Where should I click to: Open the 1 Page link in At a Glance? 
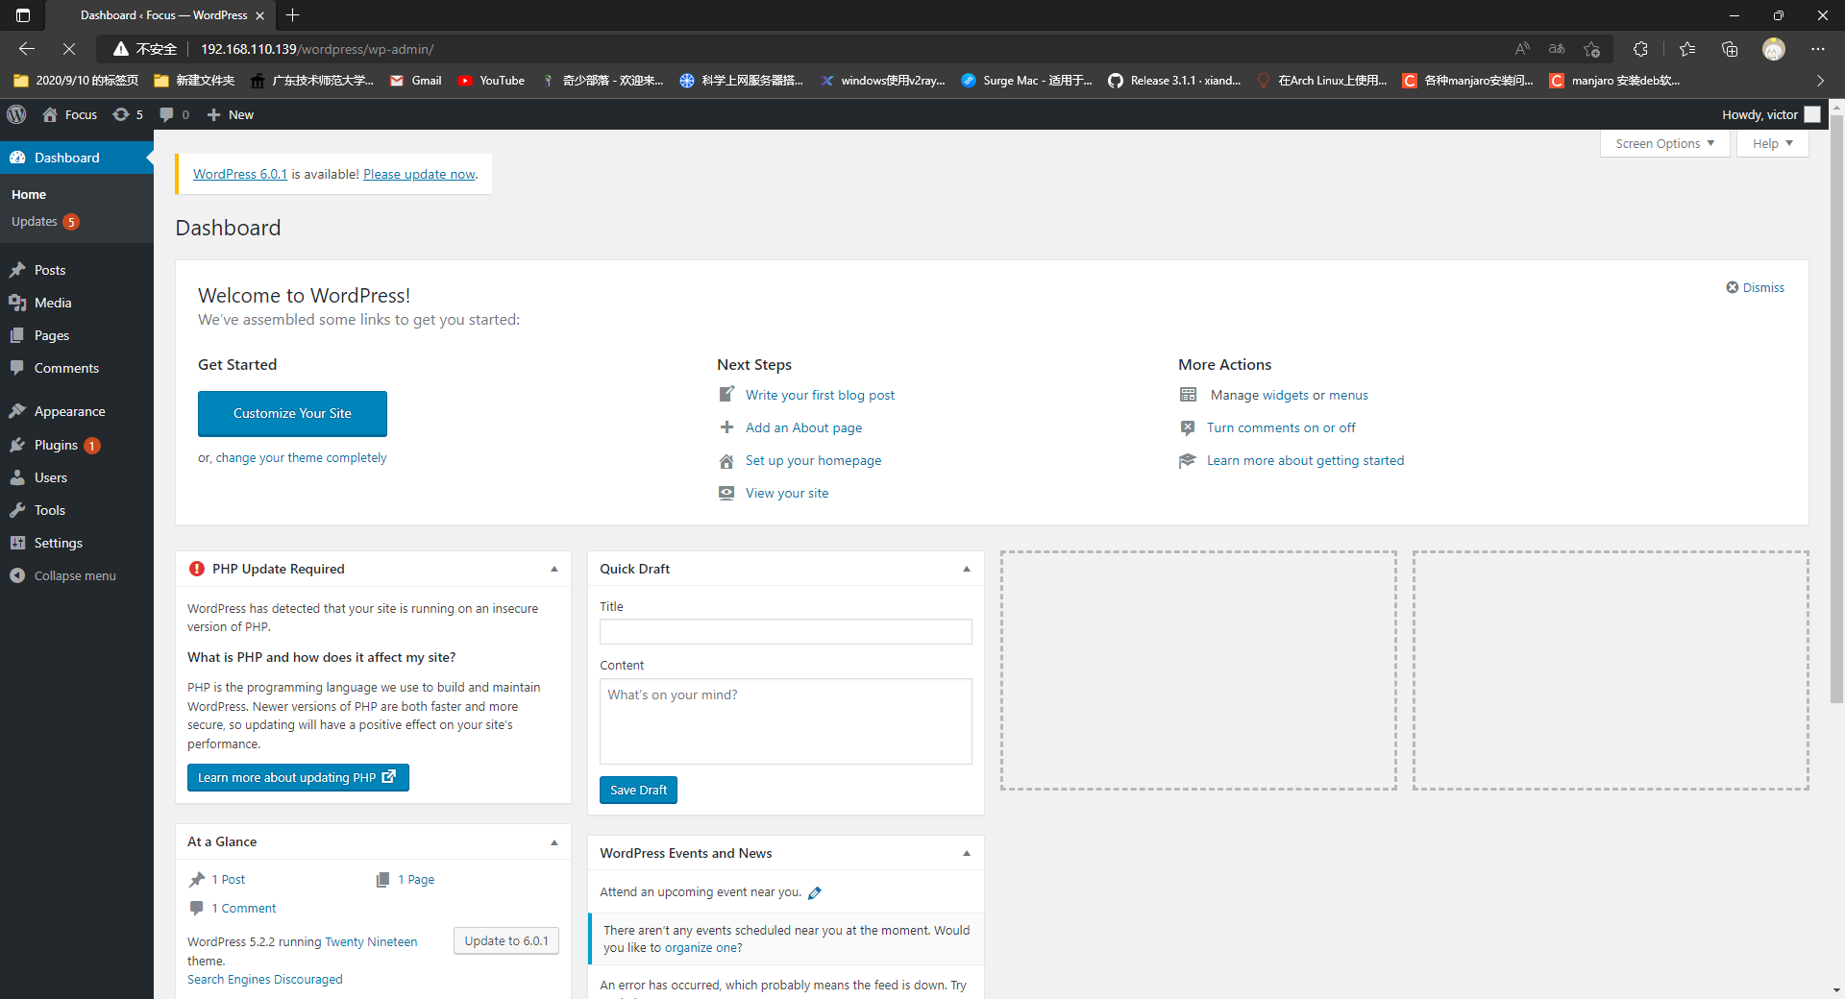click(x=416, y=879)
